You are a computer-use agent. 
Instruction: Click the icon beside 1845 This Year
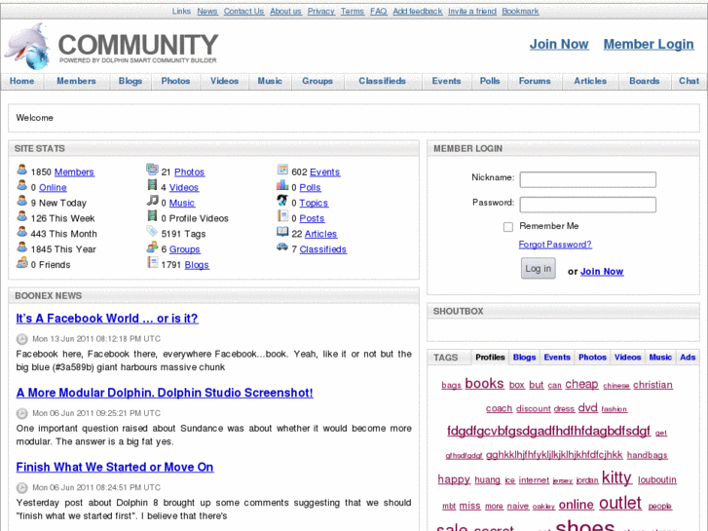[x=21, y=247]
